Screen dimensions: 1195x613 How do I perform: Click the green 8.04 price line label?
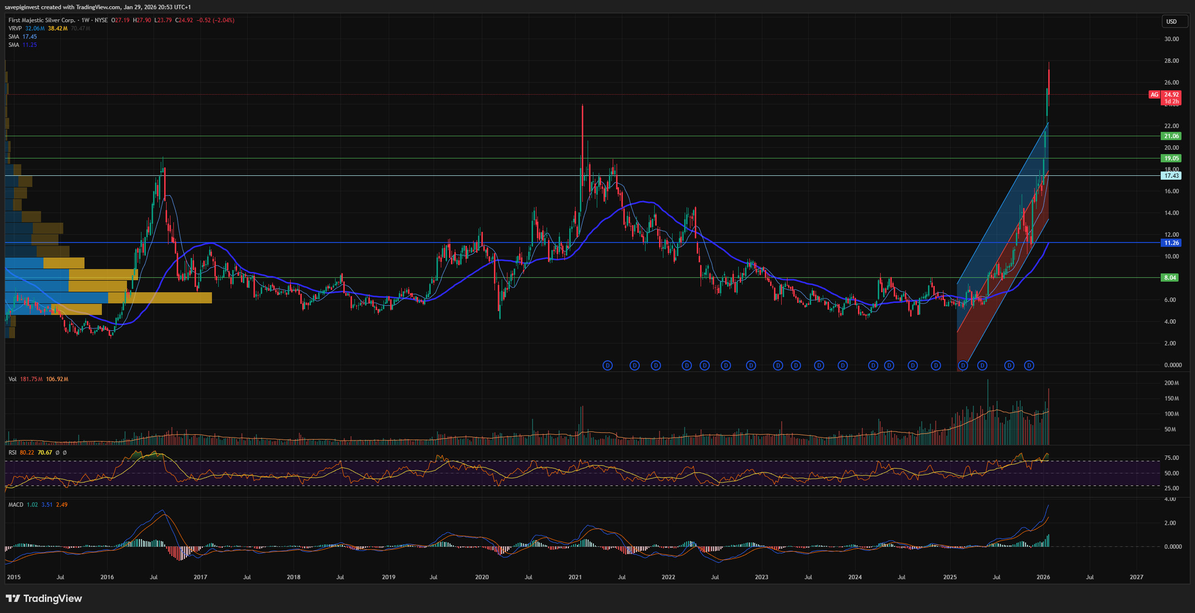(1170, 278)
